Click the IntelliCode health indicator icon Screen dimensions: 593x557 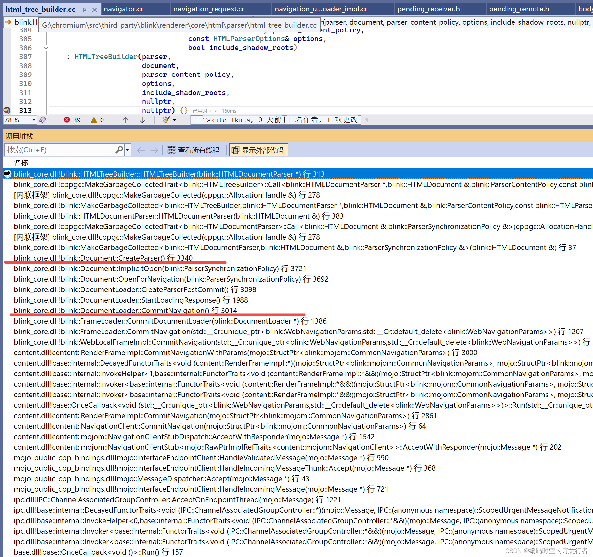click(x=42, y=120)
